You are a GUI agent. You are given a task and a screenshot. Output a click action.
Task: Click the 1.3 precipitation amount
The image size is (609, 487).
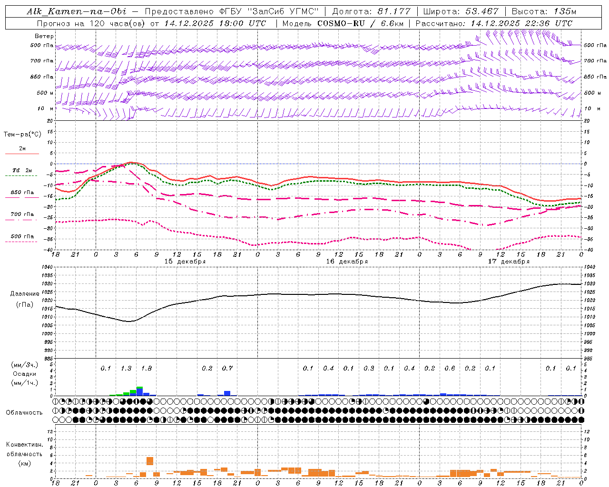pyautogui.click(x=126, y=369)
